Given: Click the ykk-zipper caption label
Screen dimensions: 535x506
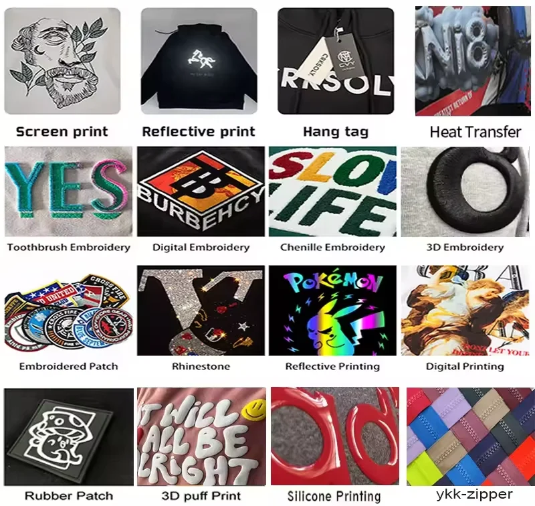Looking at the screenshot, I should [474, 494].
